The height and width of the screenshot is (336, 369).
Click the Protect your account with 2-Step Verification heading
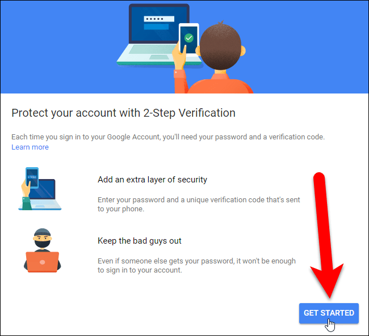tap(123, 113)
